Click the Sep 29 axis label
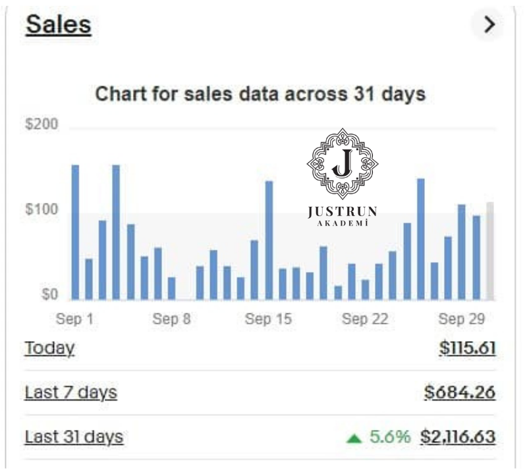The image size is (527, 474). pyautogui.click(x=462, y=319)
